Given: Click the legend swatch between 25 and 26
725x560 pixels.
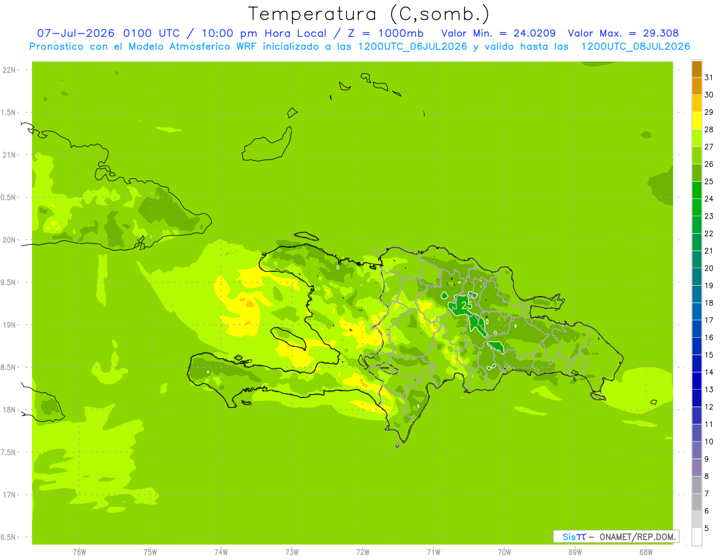Looking at the screenshot, I should [697, 172].
